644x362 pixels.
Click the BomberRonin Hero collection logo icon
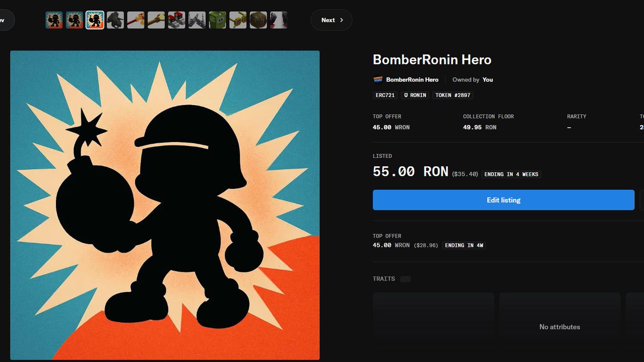[x=377, y=79]
